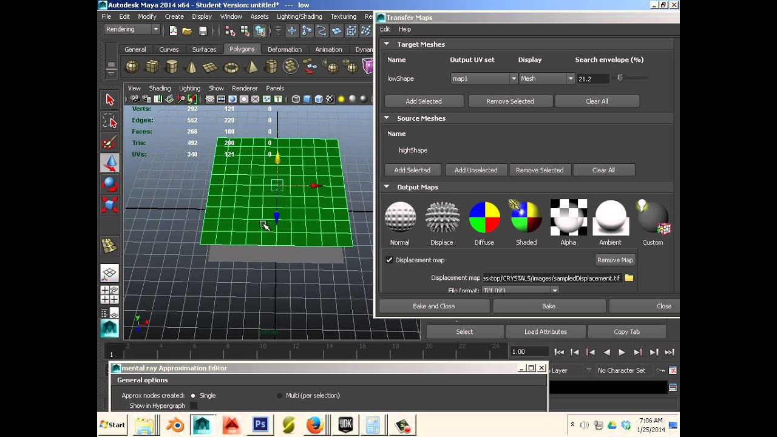
Task: Click Remove Map button
Action: [615, 260]
